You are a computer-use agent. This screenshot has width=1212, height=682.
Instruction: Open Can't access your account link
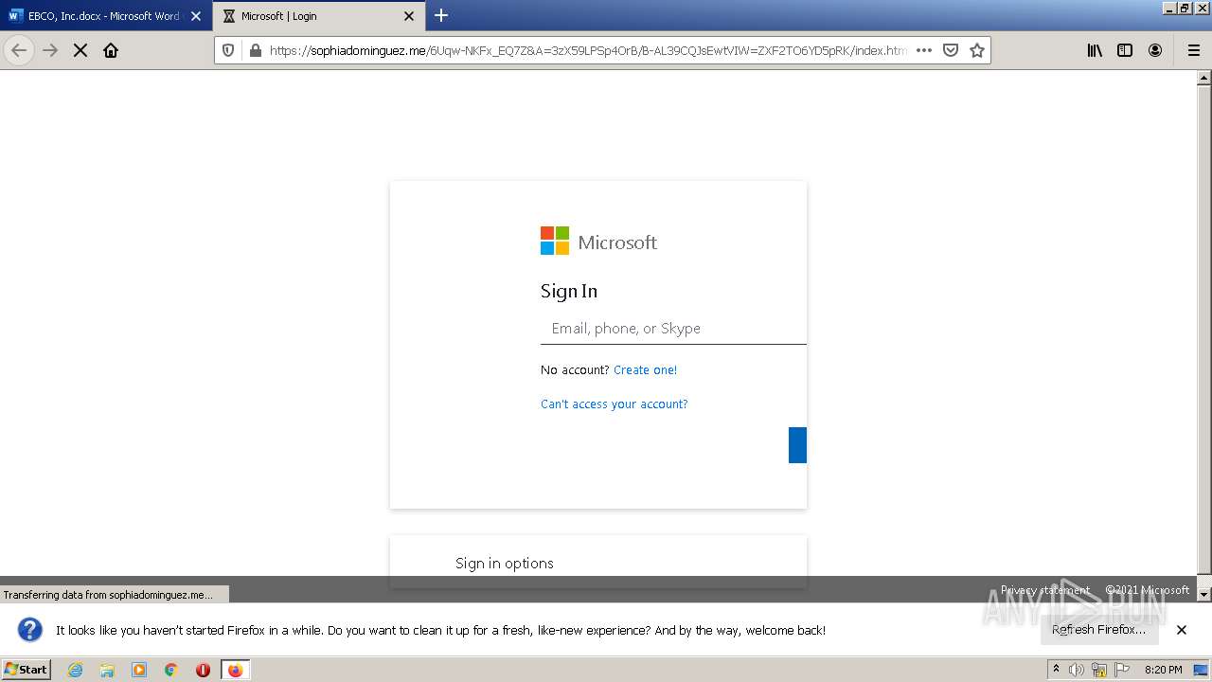(614, 404)
